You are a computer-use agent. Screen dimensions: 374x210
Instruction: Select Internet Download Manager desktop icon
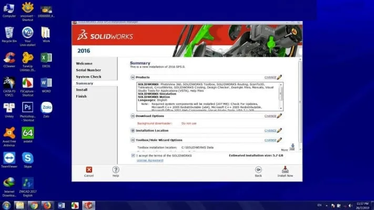pos(9,187)
